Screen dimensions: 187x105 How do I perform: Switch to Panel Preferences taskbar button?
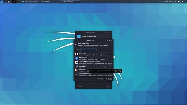point(30,1)
